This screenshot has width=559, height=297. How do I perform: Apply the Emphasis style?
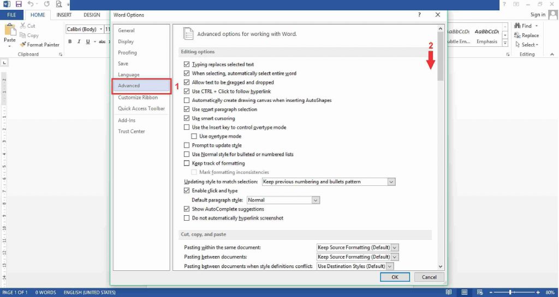486,36
